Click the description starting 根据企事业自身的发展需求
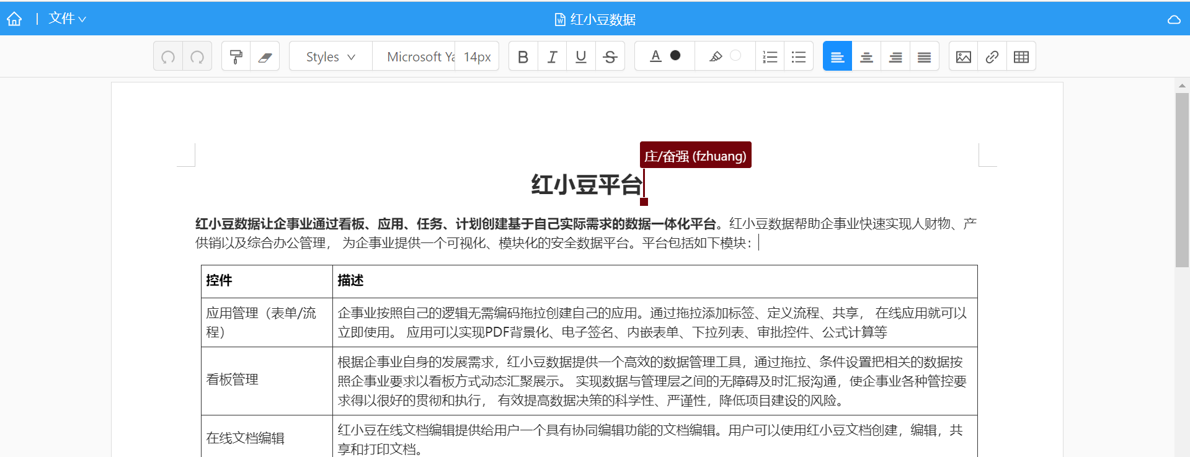 point(652,381)
